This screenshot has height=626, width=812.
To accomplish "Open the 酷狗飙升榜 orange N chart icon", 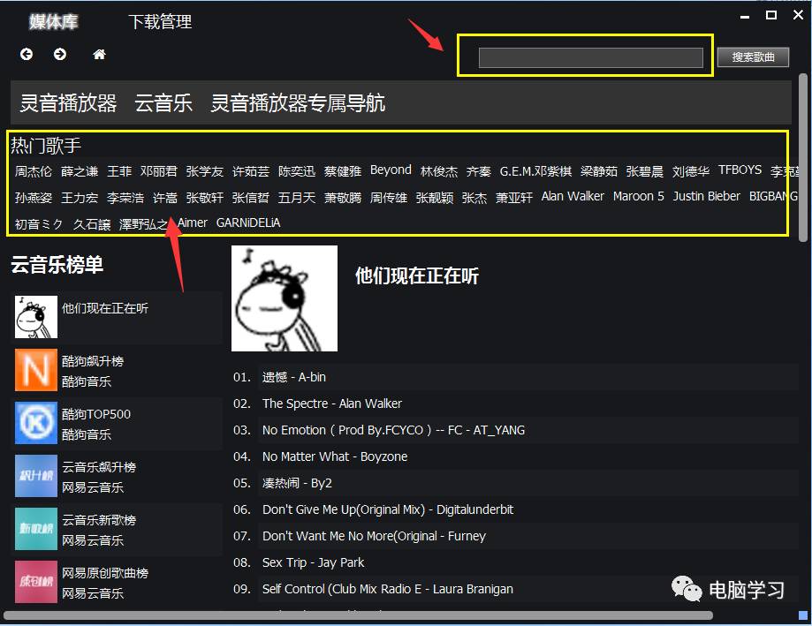I will [x=35, y=370].
